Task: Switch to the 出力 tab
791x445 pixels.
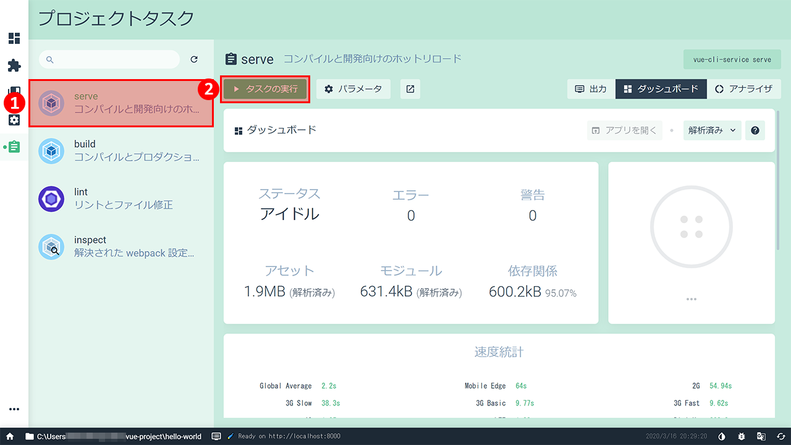Action: (x=591, y=89)
